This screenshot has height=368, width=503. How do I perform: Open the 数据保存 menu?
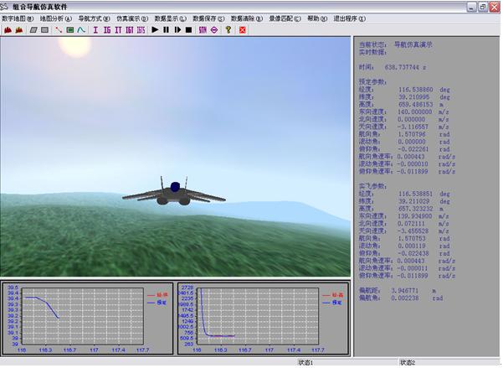(208, 18)
